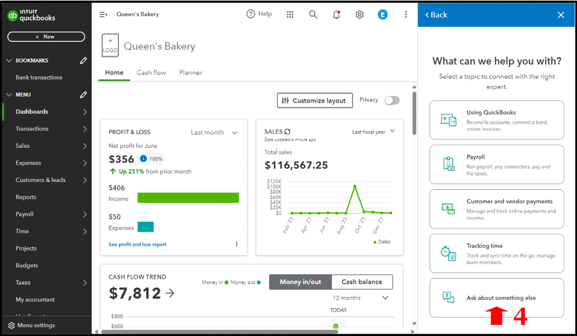Edit Menu with pencil icon
The image size is (577, 336).
point(84,95)
